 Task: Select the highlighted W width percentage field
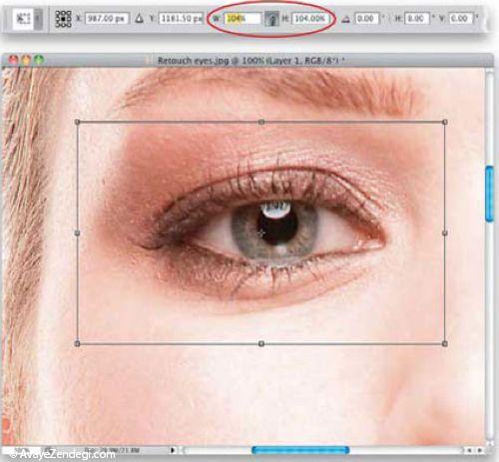point(243,19)
